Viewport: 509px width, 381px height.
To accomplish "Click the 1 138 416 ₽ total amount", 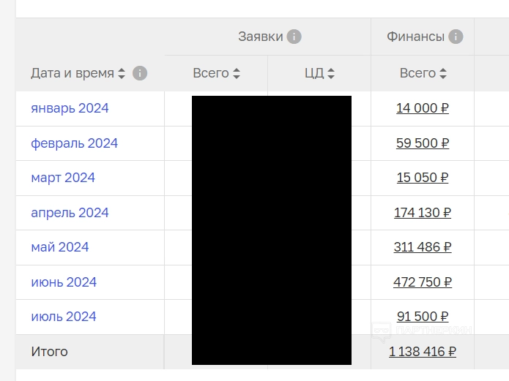I will (x=423, y=352).
